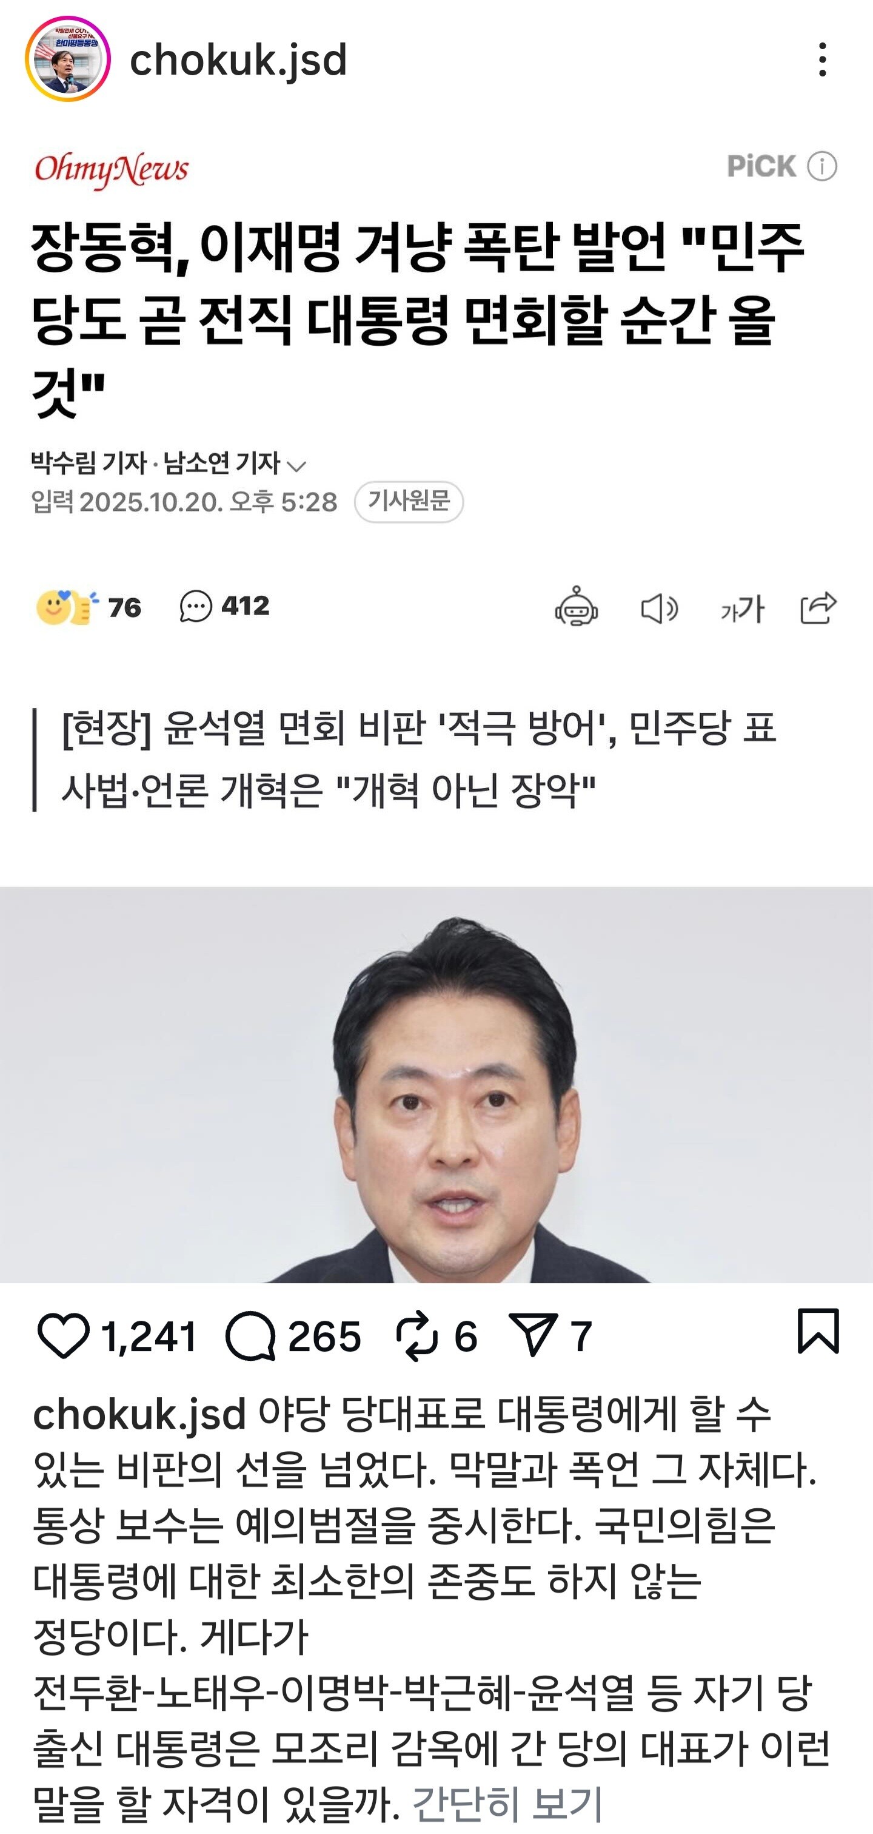
Task: Open the three-dot post options menu
Action: pyautogui.click(x=822, y=59)
